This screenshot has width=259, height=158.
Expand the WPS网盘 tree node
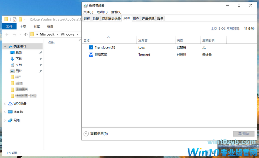[x=5, y=104]
